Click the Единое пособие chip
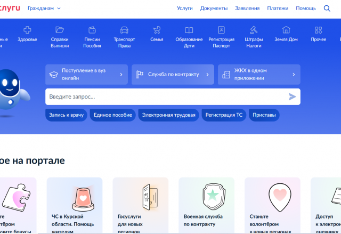This screenshot has height=234, width=341. point(112,115)
